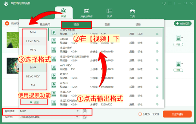
Task: Click the AV1 MKV preset icon
Action: 54,67
